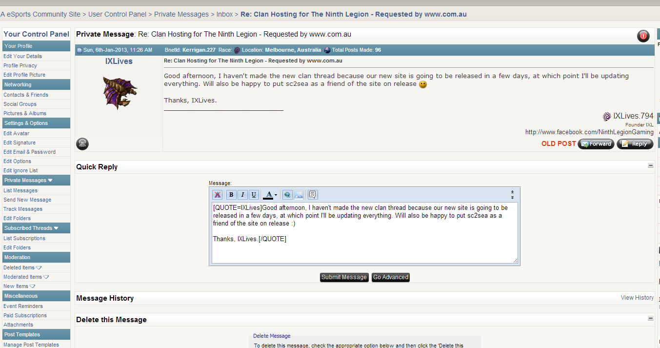Viewport: 660px width, 348px height.
Task: Toggle italic formatting in Quick Reply
Action: [242, 195]
